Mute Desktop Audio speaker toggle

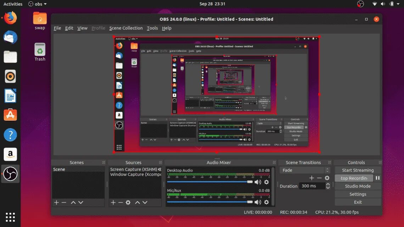[258, 182]
